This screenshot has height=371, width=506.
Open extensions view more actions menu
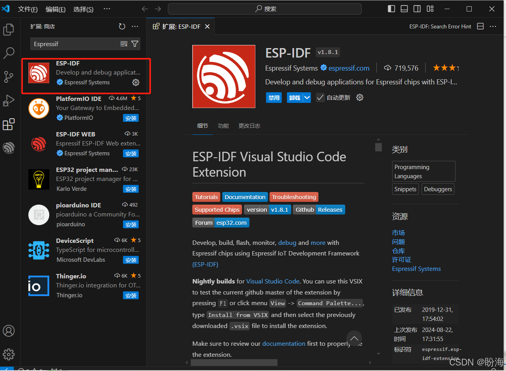[x=135, y=26]
